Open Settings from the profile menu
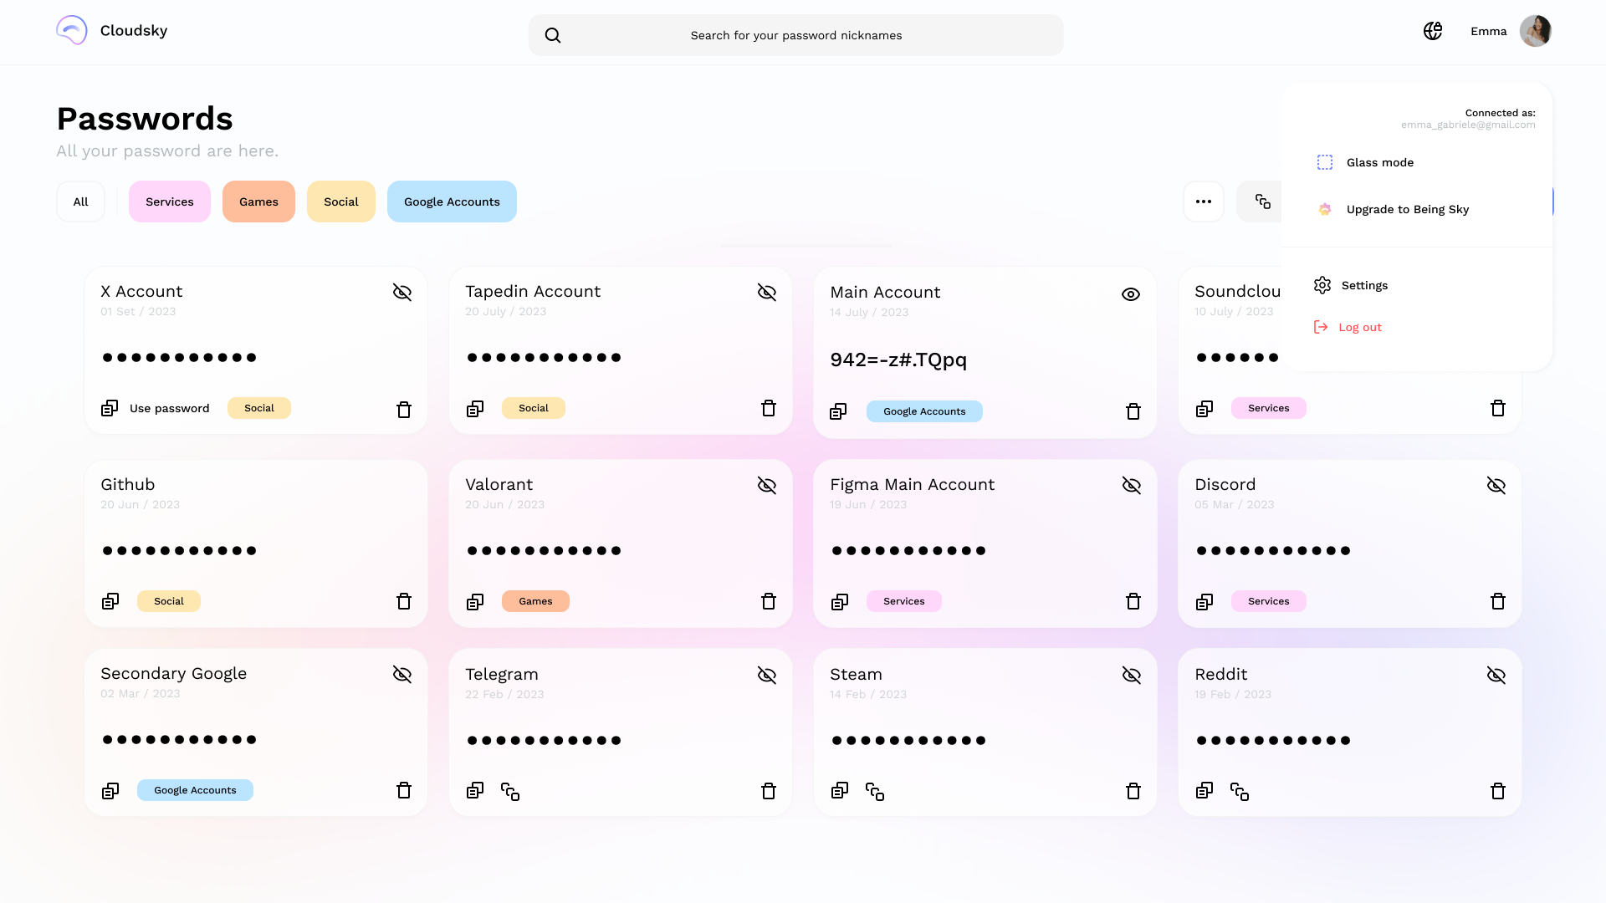 click(x=1363, y=285)
